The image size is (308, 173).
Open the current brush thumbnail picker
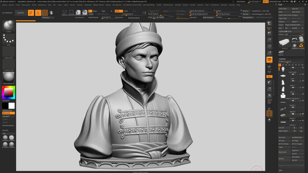pyautogui.click(x=8, y=26)
